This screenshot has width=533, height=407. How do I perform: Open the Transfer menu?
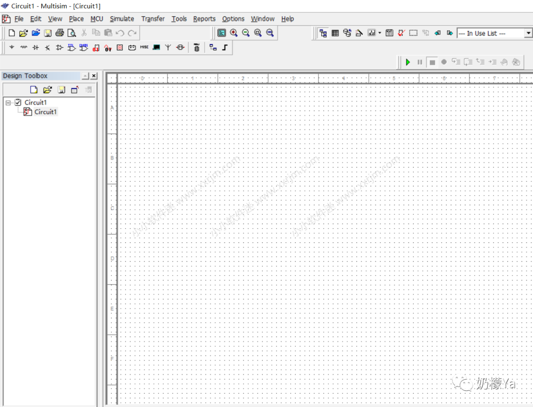click(x=153, y=19)
